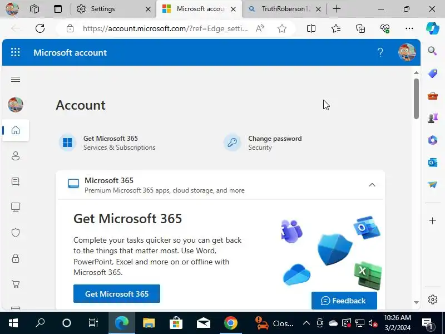Image resolution: width=445 pixels, height=334 pixels.
Task: Click muted volume icon in tray
Action: (373, 323)
